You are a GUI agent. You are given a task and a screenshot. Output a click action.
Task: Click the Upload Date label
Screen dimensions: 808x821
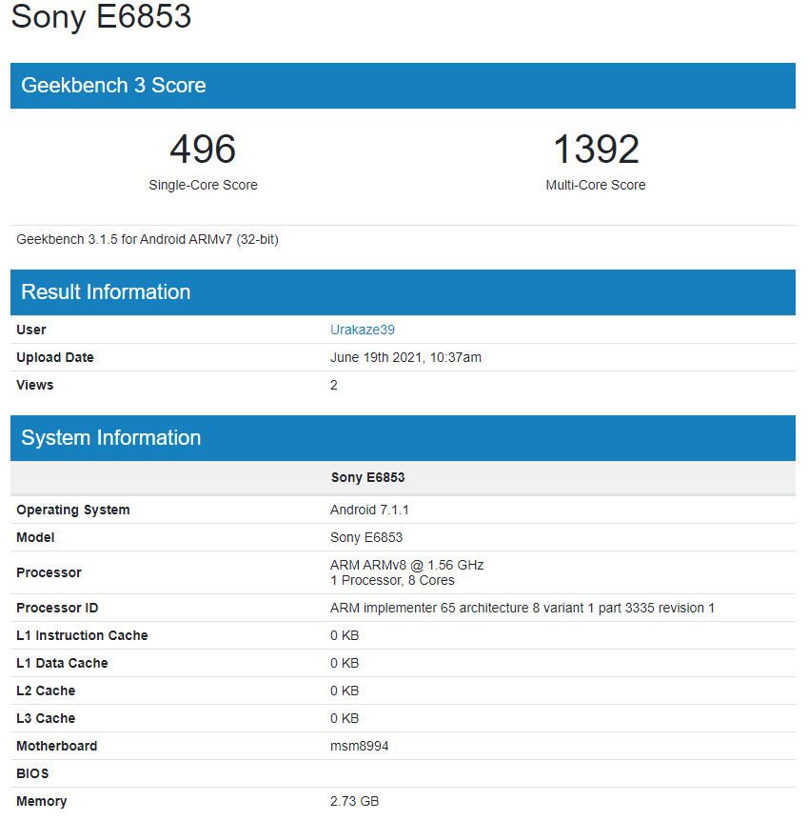click(x=55, y=357)
